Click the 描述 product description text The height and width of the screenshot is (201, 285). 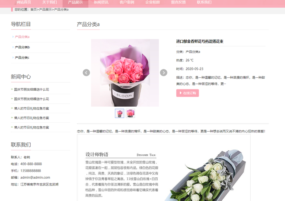pos(221,80)
